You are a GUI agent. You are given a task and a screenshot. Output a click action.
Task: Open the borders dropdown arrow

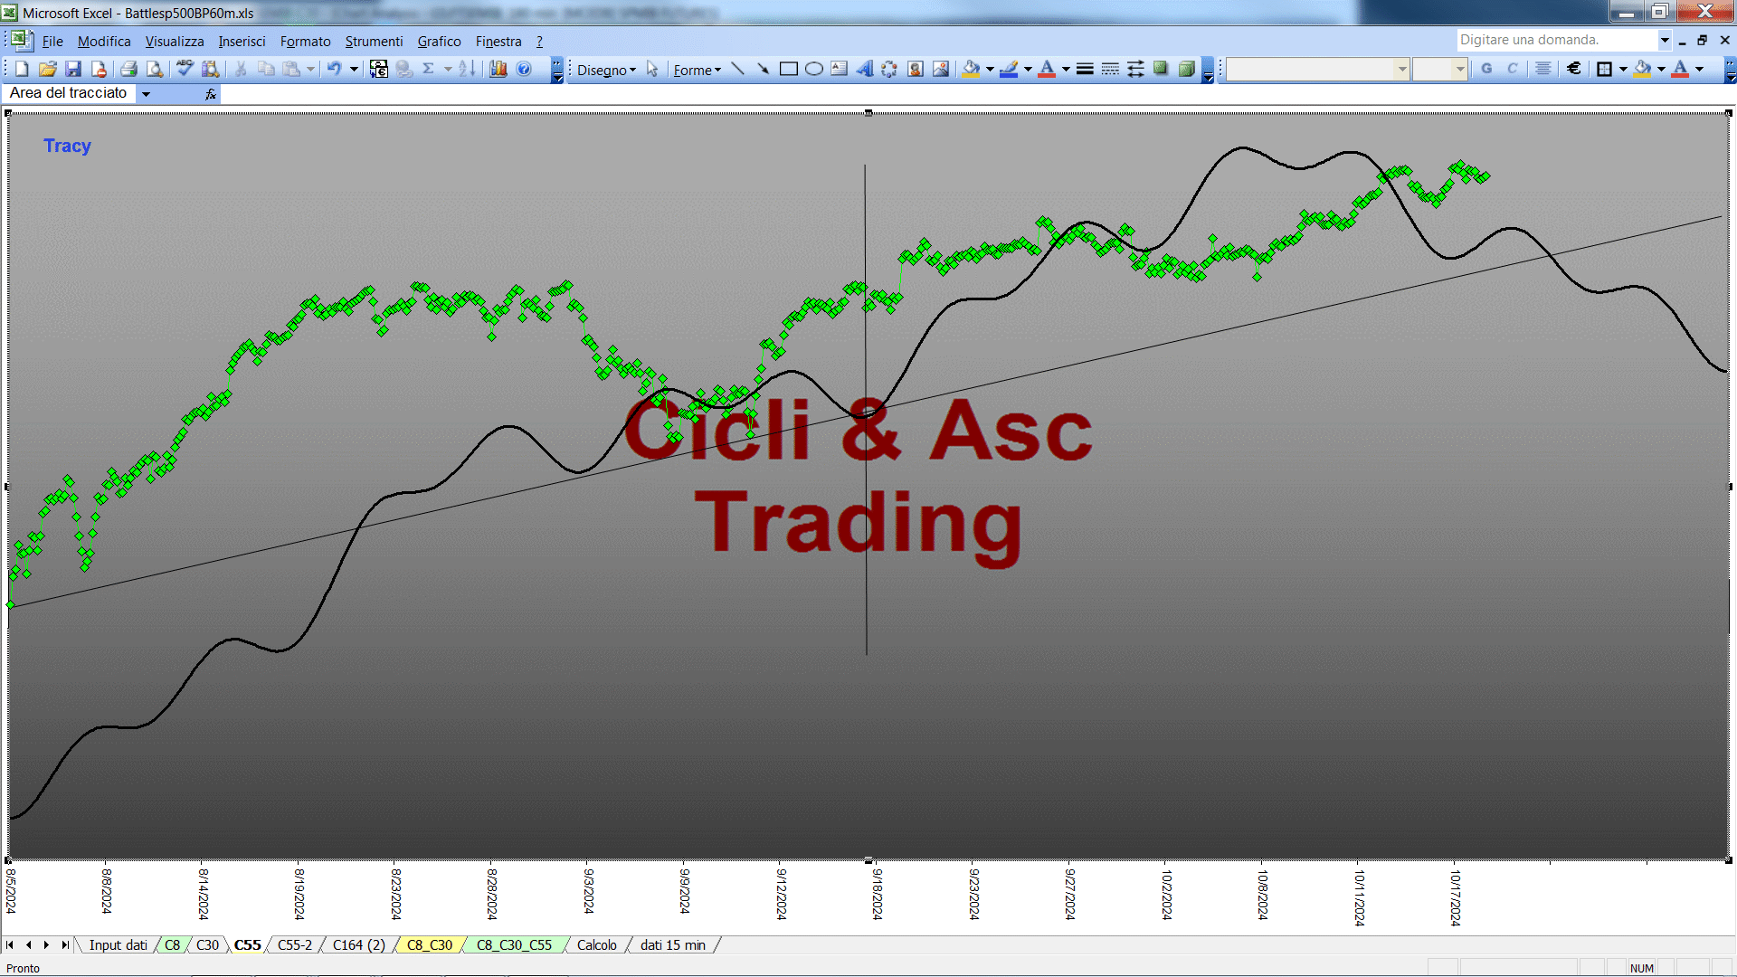tap(1623, 69)
